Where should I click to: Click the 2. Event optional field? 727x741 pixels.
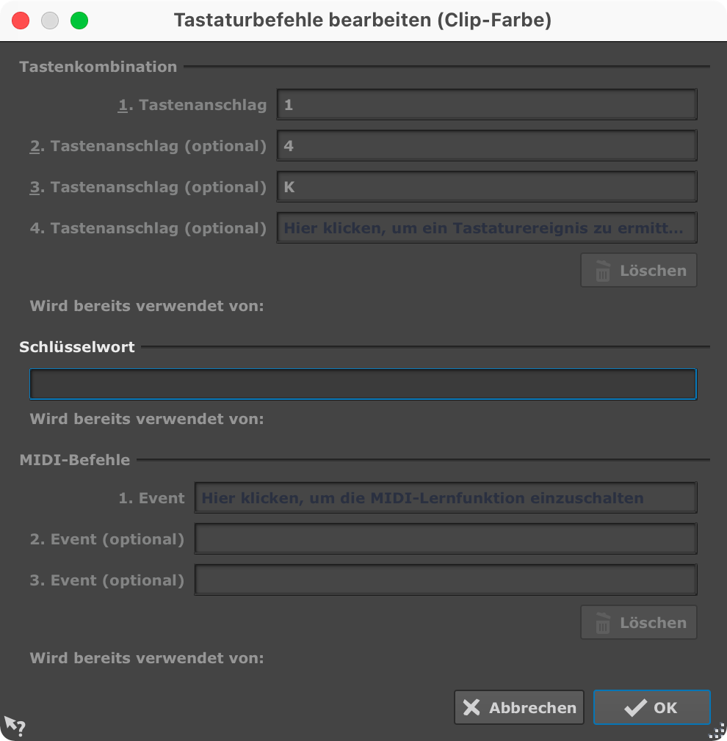tap(445, 539)
